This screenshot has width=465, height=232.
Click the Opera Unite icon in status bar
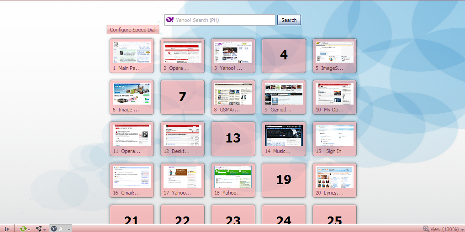(39, 229)
